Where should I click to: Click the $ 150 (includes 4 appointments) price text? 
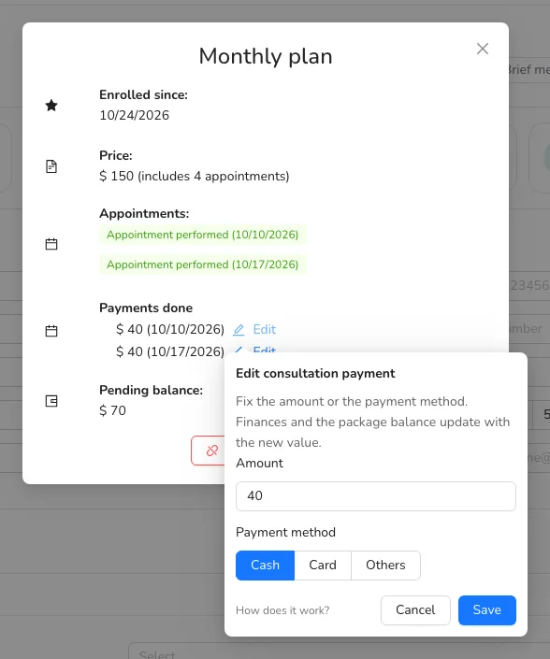click(x=195, y=176)
